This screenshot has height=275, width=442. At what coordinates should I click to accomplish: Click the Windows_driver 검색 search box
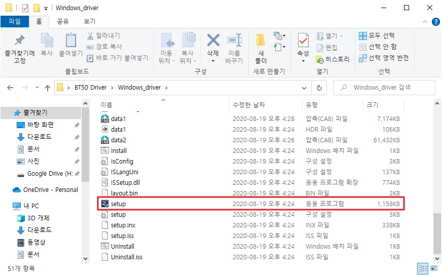[384, 88]
